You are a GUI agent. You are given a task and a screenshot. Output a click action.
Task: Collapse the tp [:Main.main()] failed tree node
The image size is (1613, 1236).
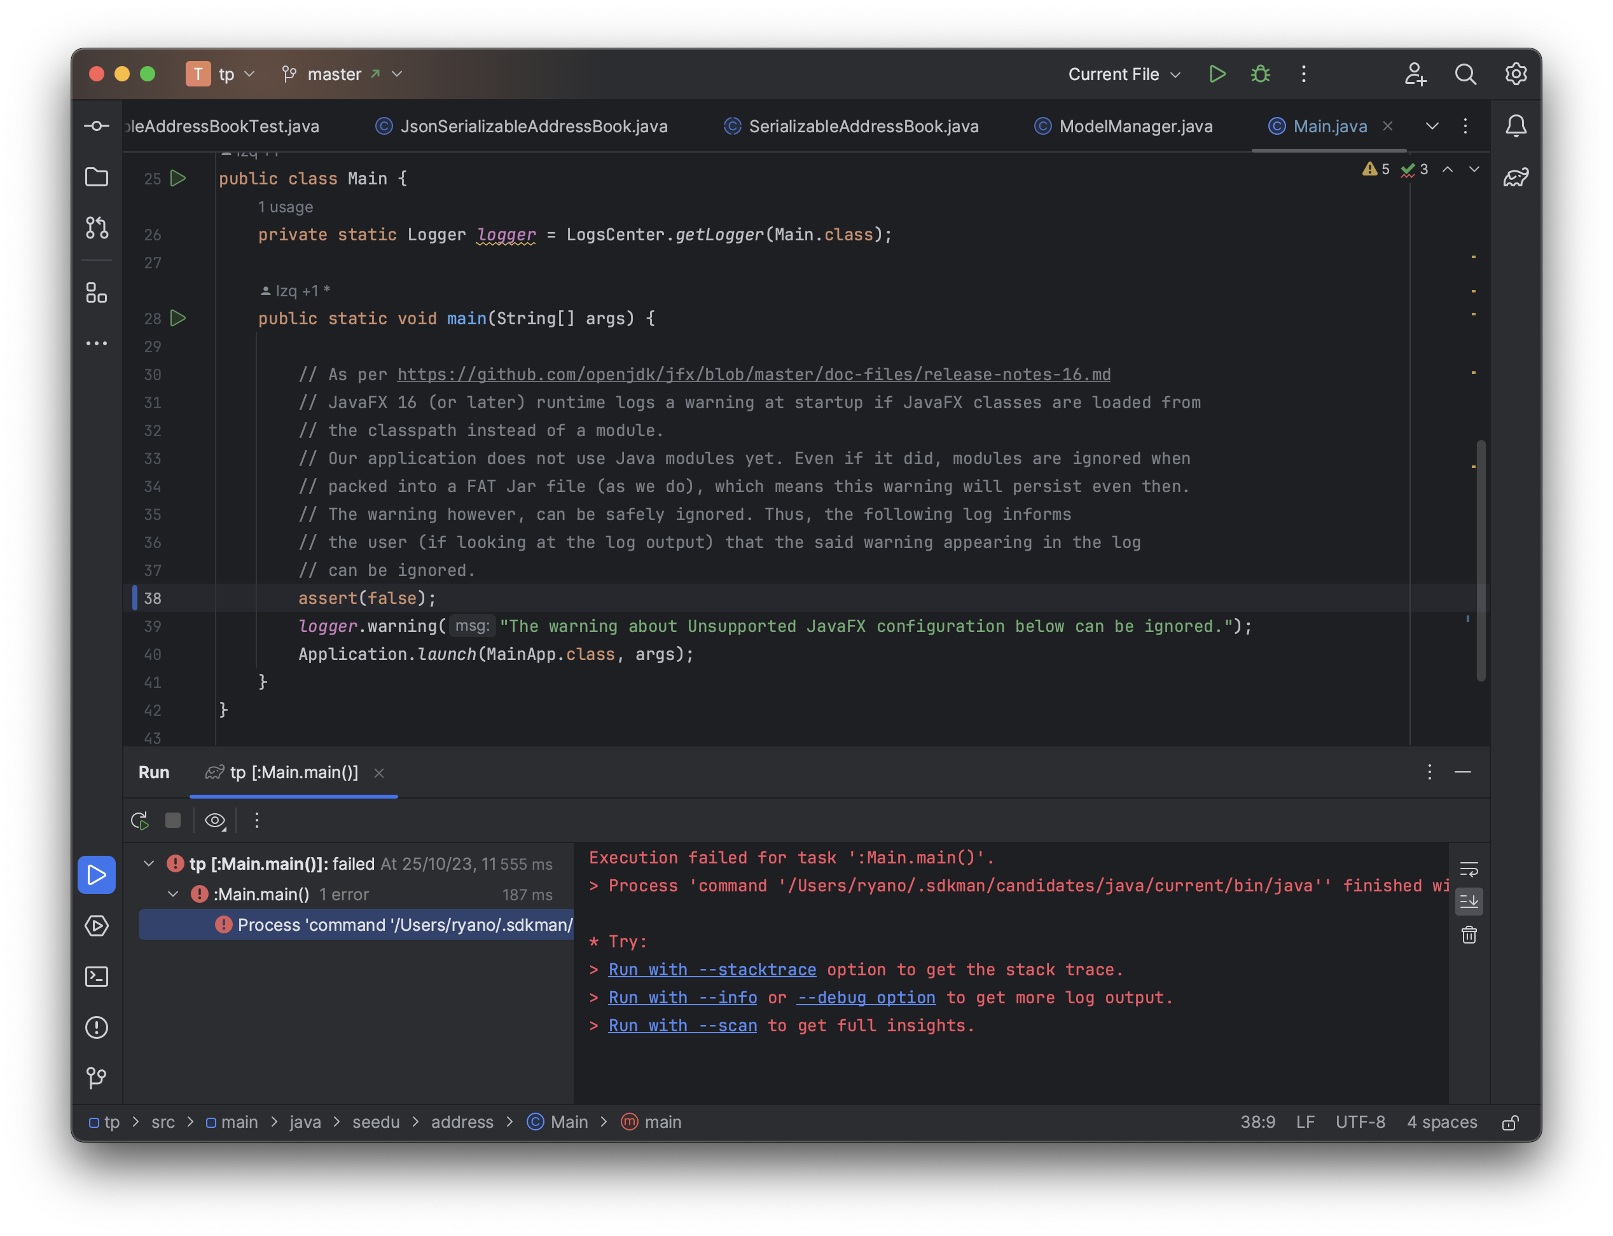coord(149,863)
